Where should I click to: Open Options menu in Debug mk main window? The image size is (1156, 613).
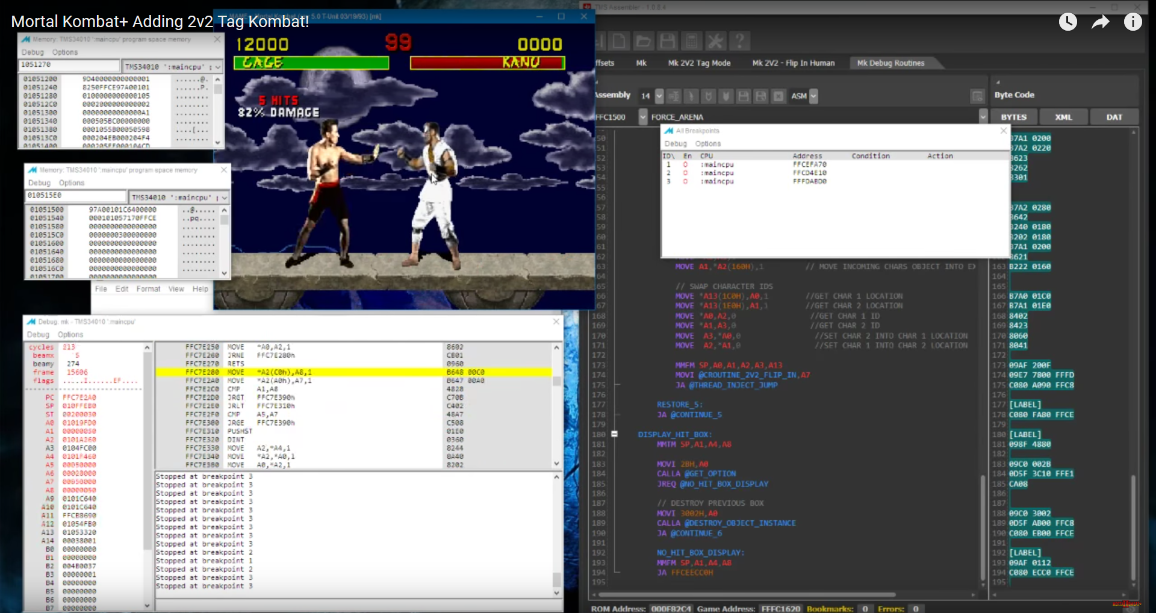(70, 335)
